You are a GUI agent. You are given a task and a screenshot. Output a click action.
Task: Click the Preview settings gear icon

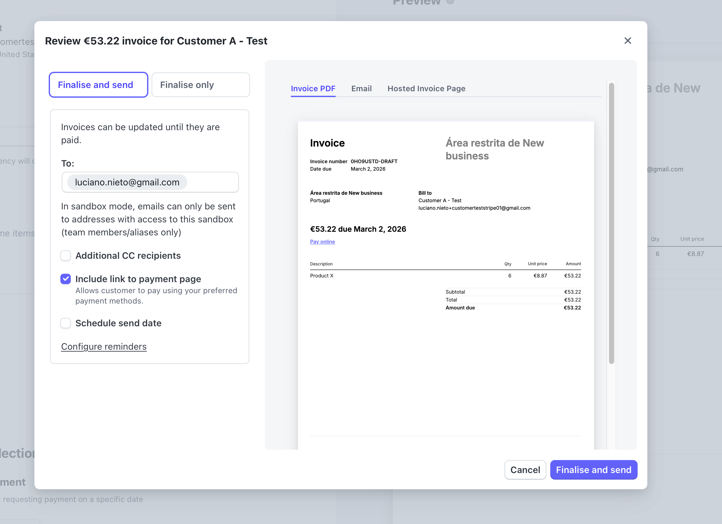[x=450, y=2]
